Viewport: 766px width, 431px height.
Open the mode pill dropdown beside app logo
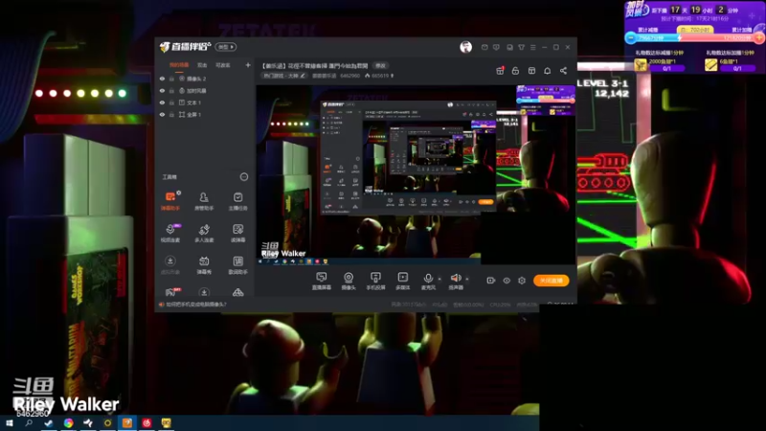tap(226, 47)
